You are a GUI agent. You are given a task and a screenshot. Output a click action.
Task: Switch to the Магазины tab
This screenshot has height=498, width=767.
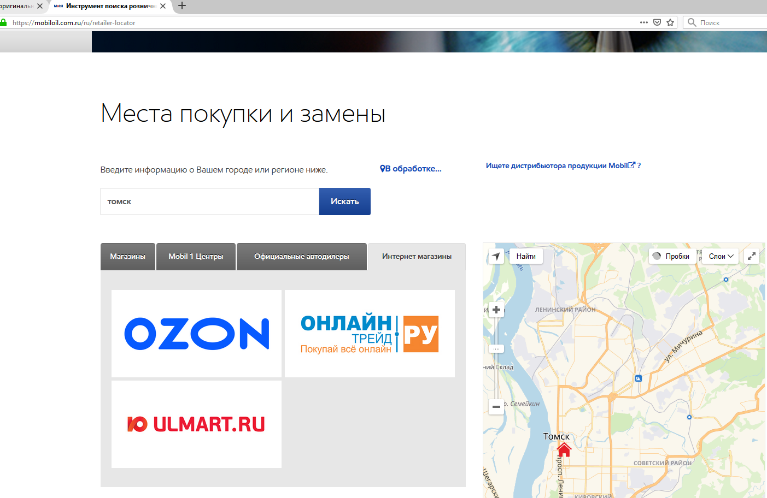click(x=128, y=257)
